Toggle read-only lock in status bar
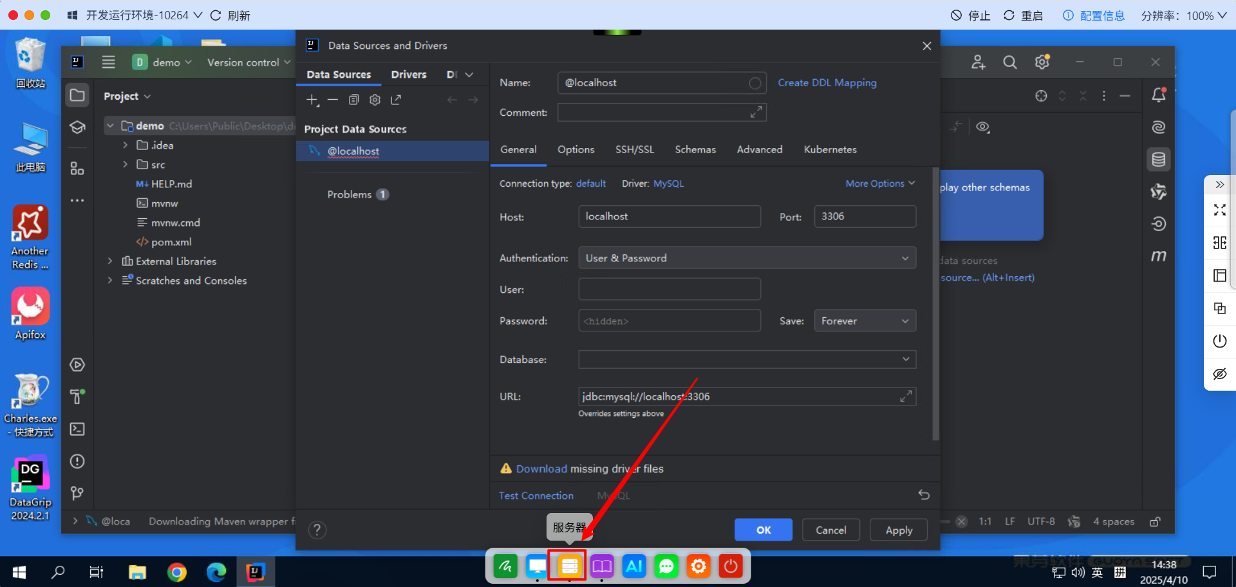The width and height of the screenshot is (1236, 587). [1156, 521]
